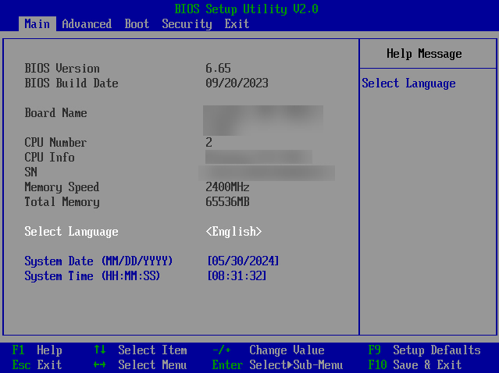Click the -/+ Change Value hint
Screen dimensions: 499x373
point(269,350)
